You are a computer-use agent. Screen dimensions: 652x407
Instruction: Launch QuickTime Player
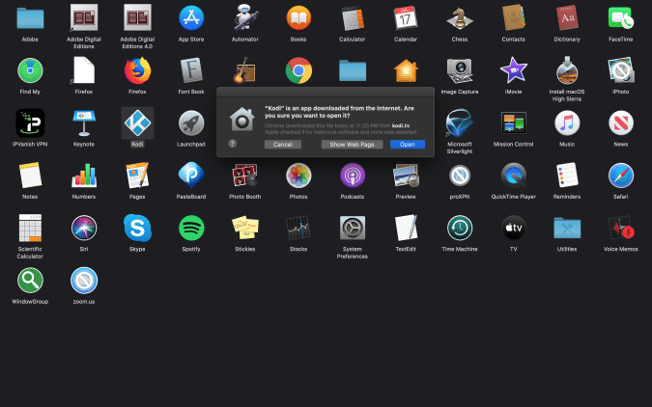point(513,176)
